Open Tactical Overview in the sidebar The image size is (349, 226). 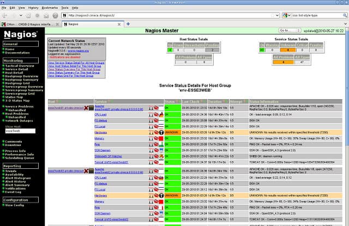tap(20, 66)
